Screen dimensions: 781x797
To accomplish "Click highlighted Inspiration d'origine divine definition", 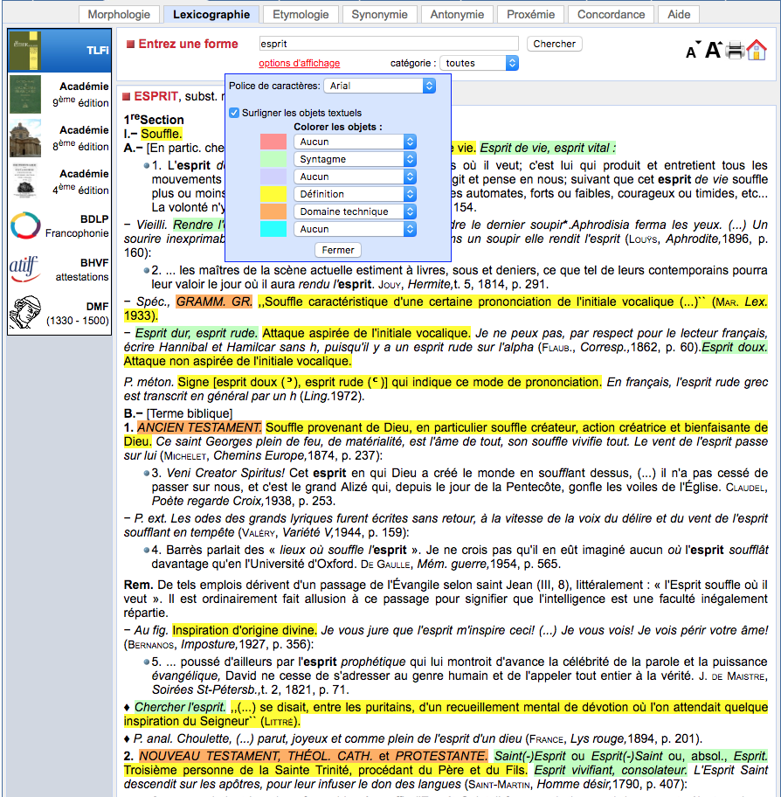I will point(245,630).
